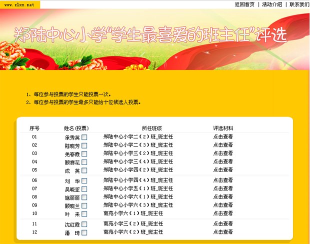Select the checkbox for candidate 潘 琦
310x244 pixels.
(84, 232)
